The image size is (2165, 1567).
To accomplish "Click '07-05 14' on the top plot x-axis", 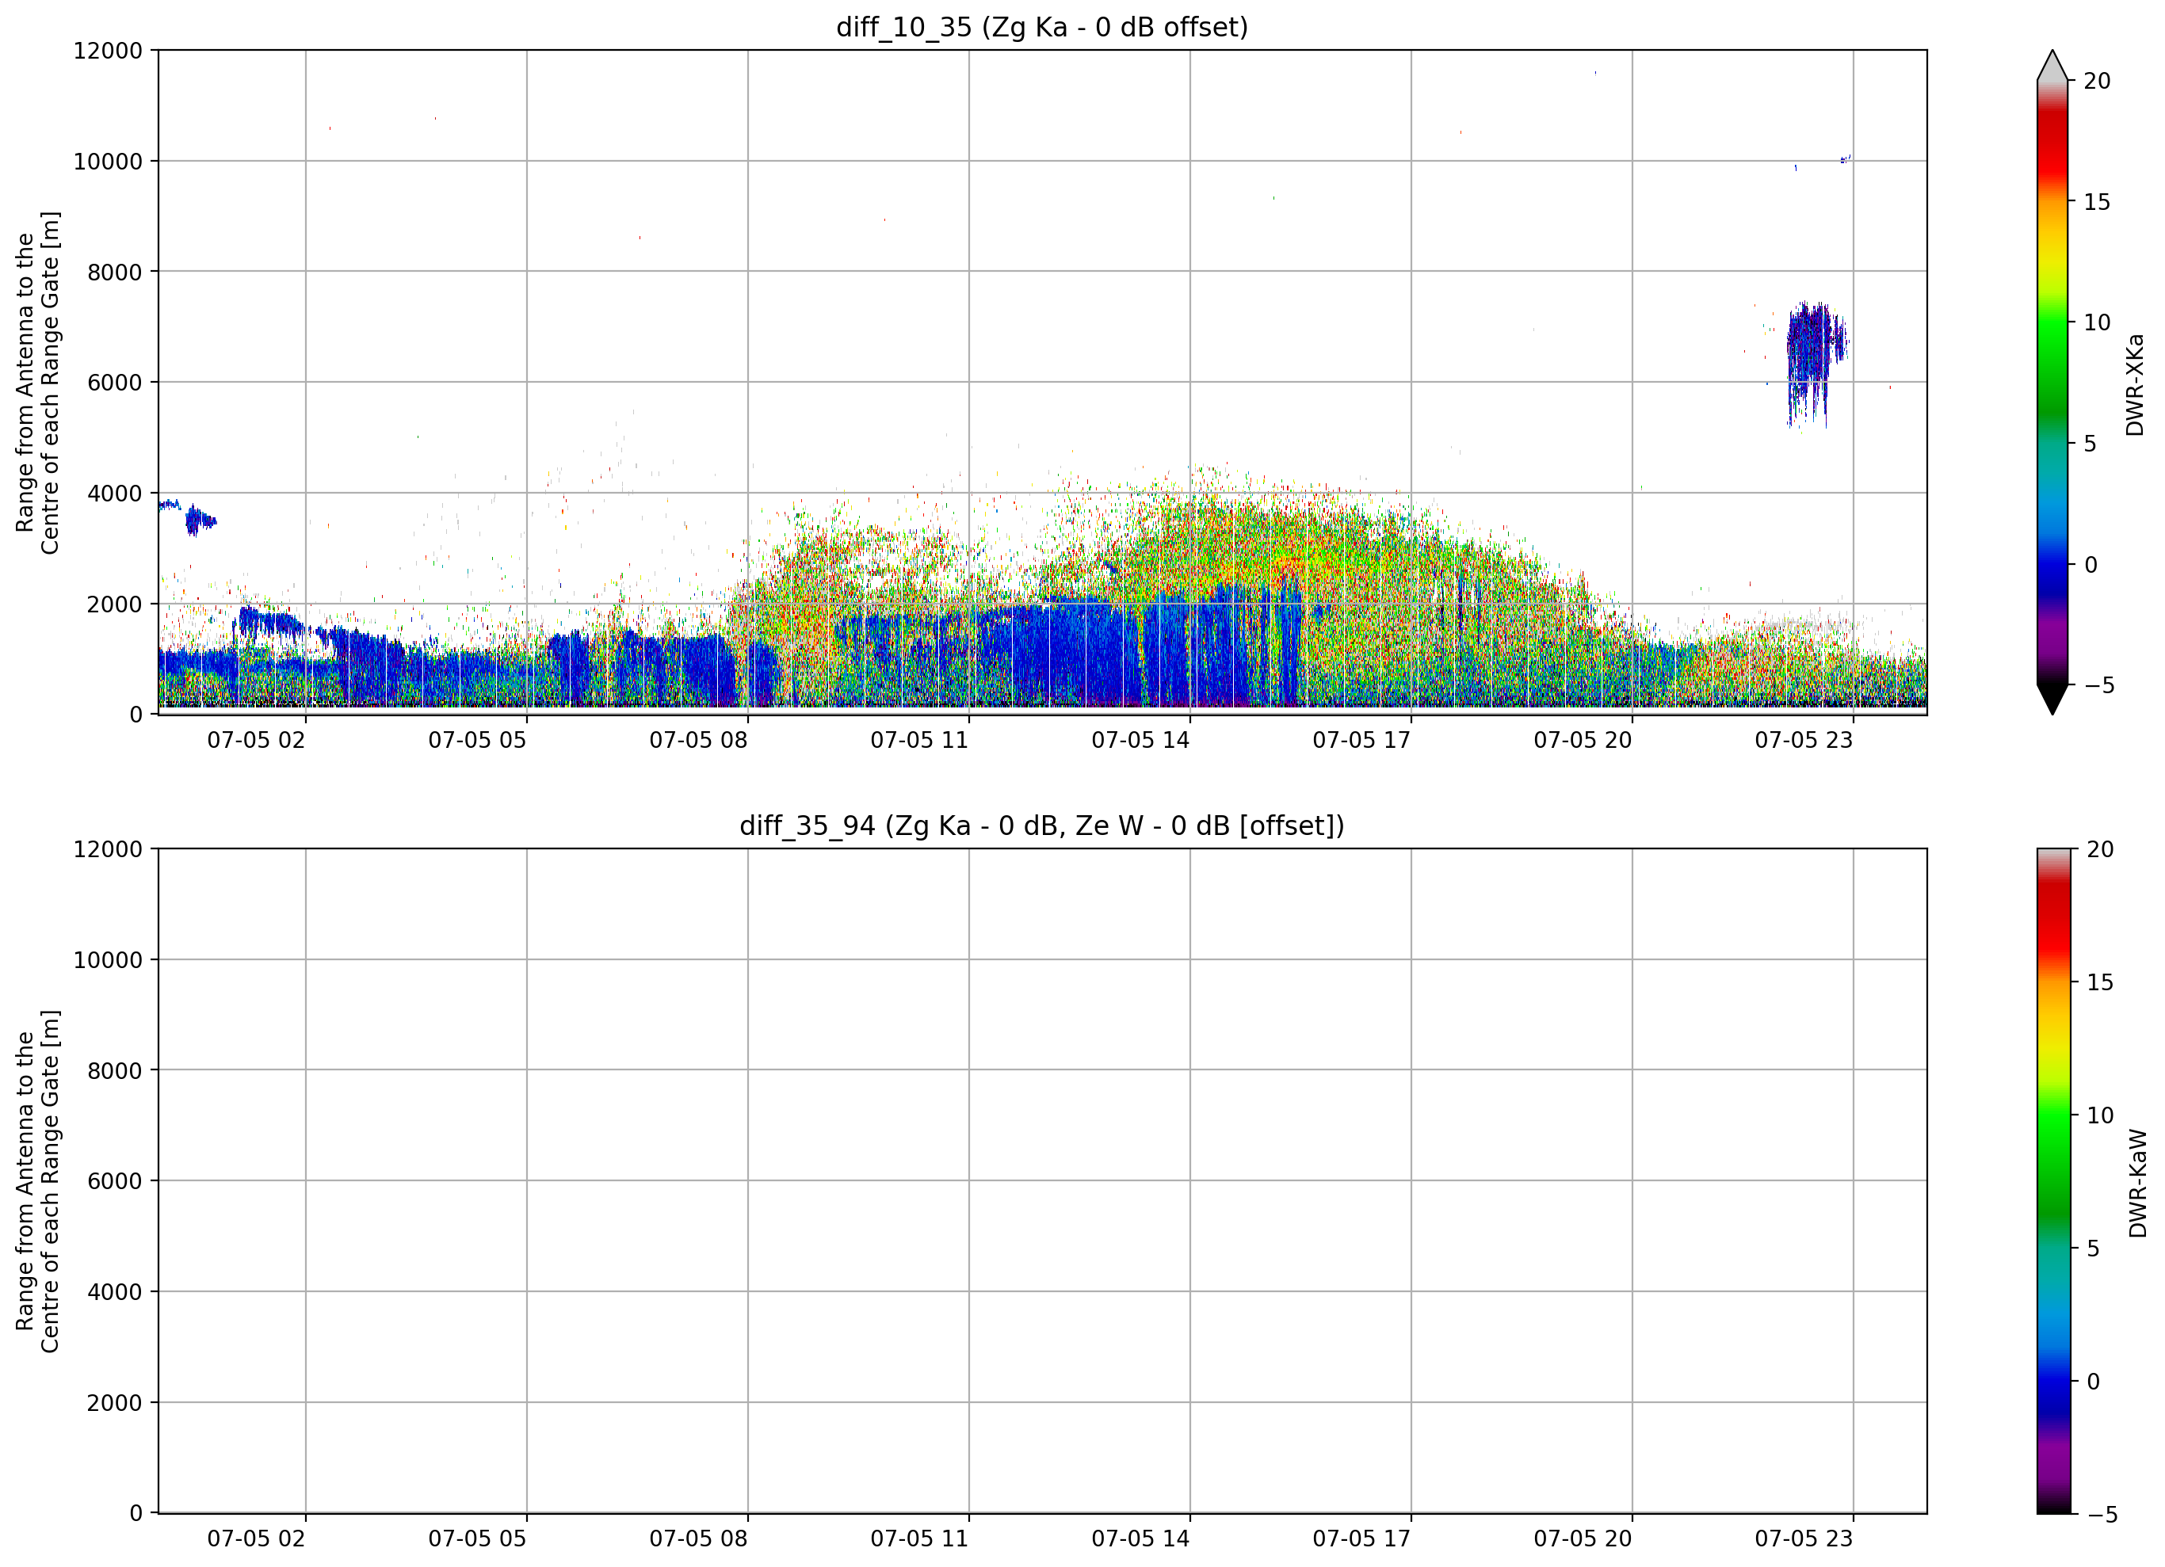I will (1140, 741).
